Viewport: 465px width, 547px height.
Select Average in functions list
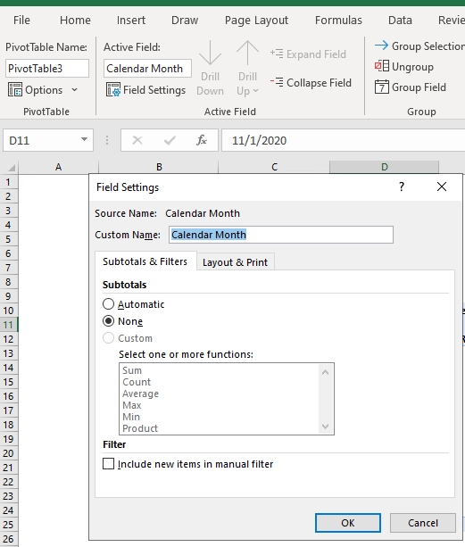[x=140, y=394]
